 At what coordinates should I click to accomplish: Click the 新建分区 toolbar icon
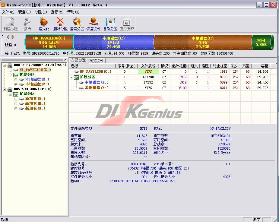(11, 24)
